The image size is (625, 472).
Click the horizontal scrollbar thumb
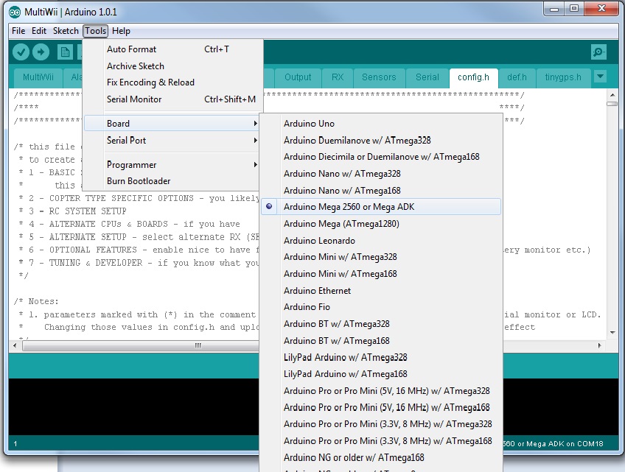click(141, 345)
